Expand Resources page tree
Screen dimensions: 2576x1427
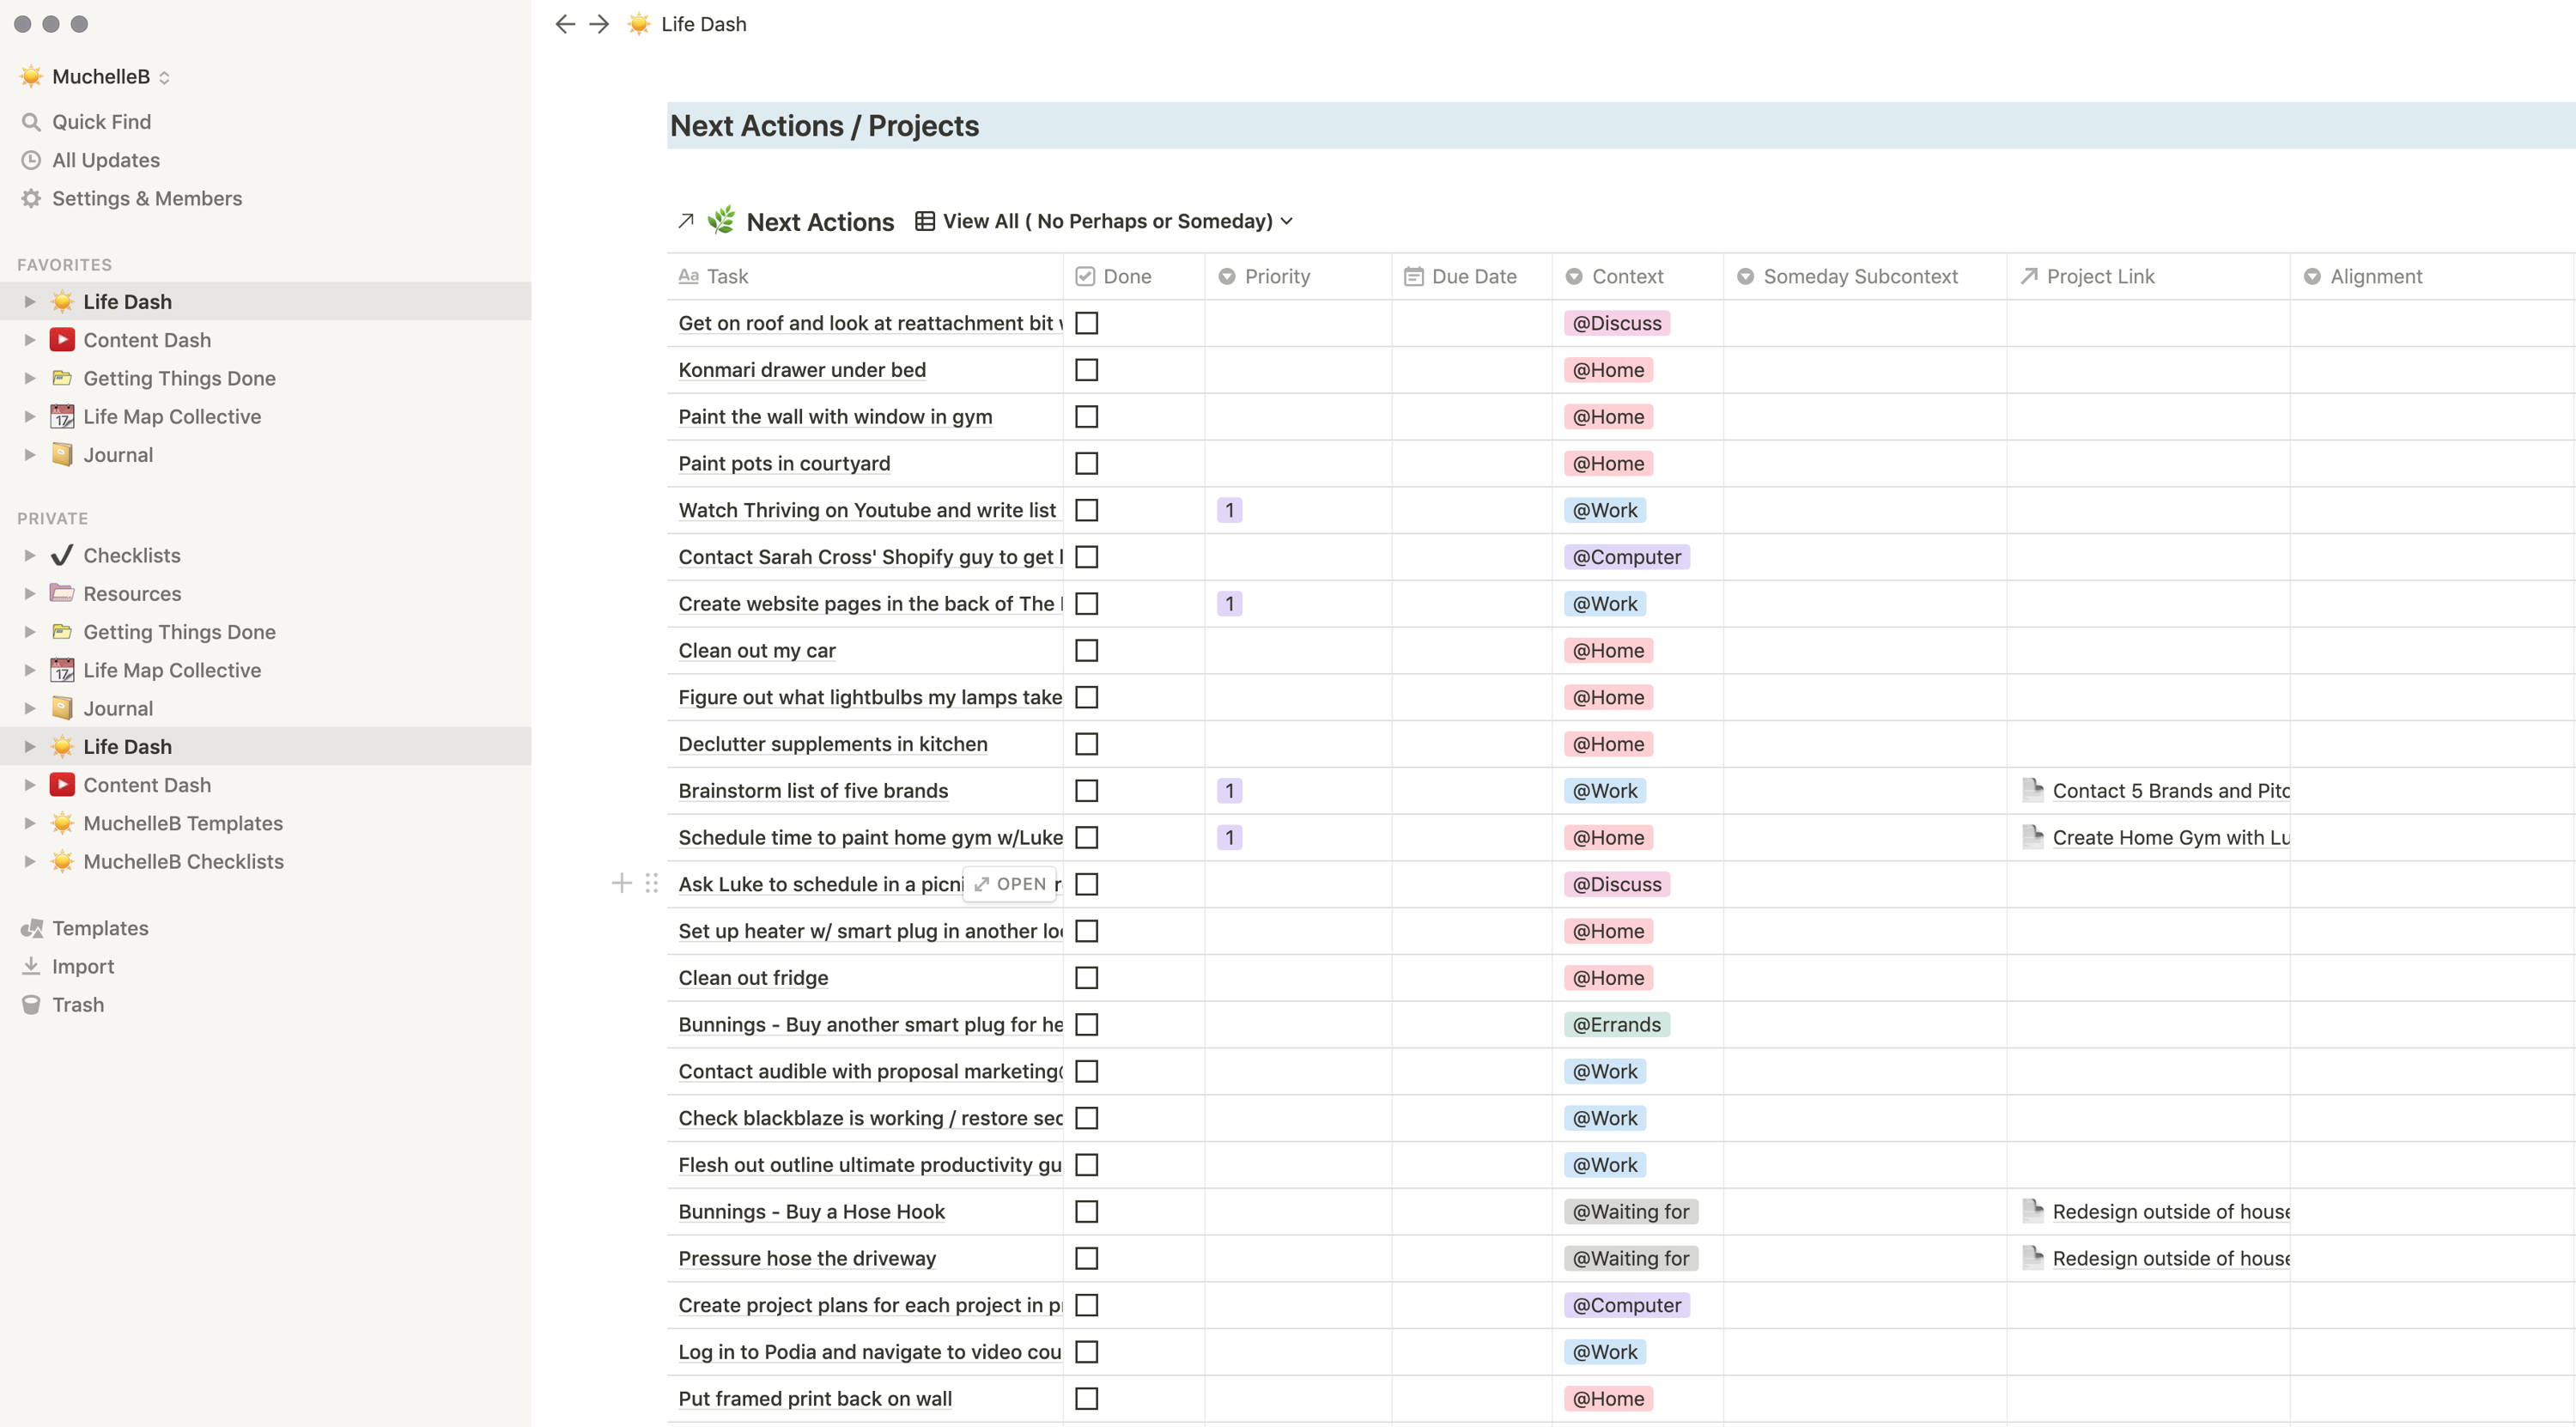pos(29,593)
